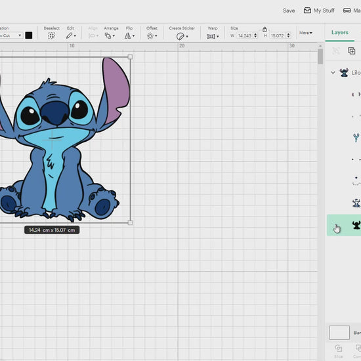The height and width of the screenshot is (361, 361).
Task: Click the Blank Canvas white swatch
Action: tap(339, 333)
